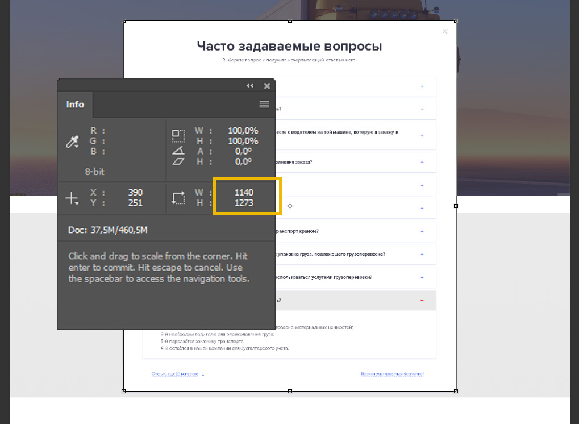Expand the question about 'услугами грузоперевозки'

422,277
